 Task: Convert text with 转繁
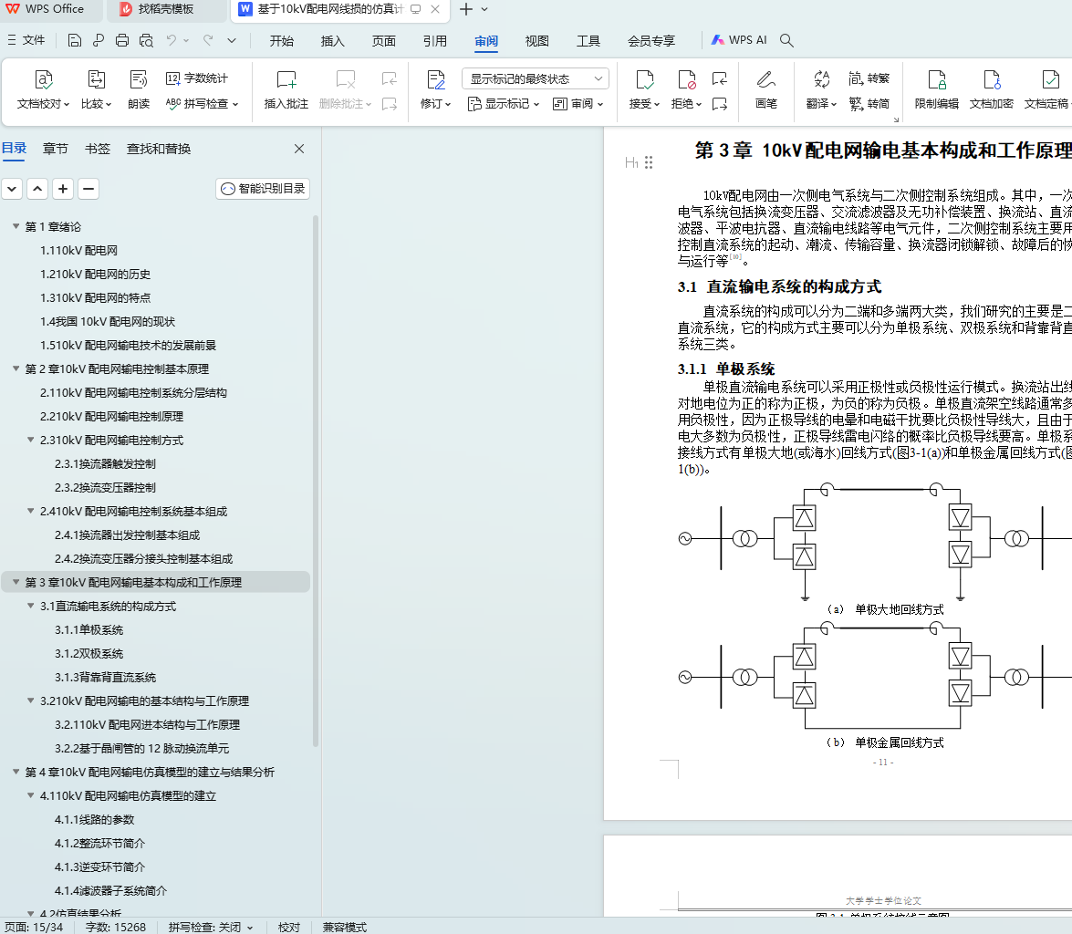pyautogui.click(x=869, y=78)
